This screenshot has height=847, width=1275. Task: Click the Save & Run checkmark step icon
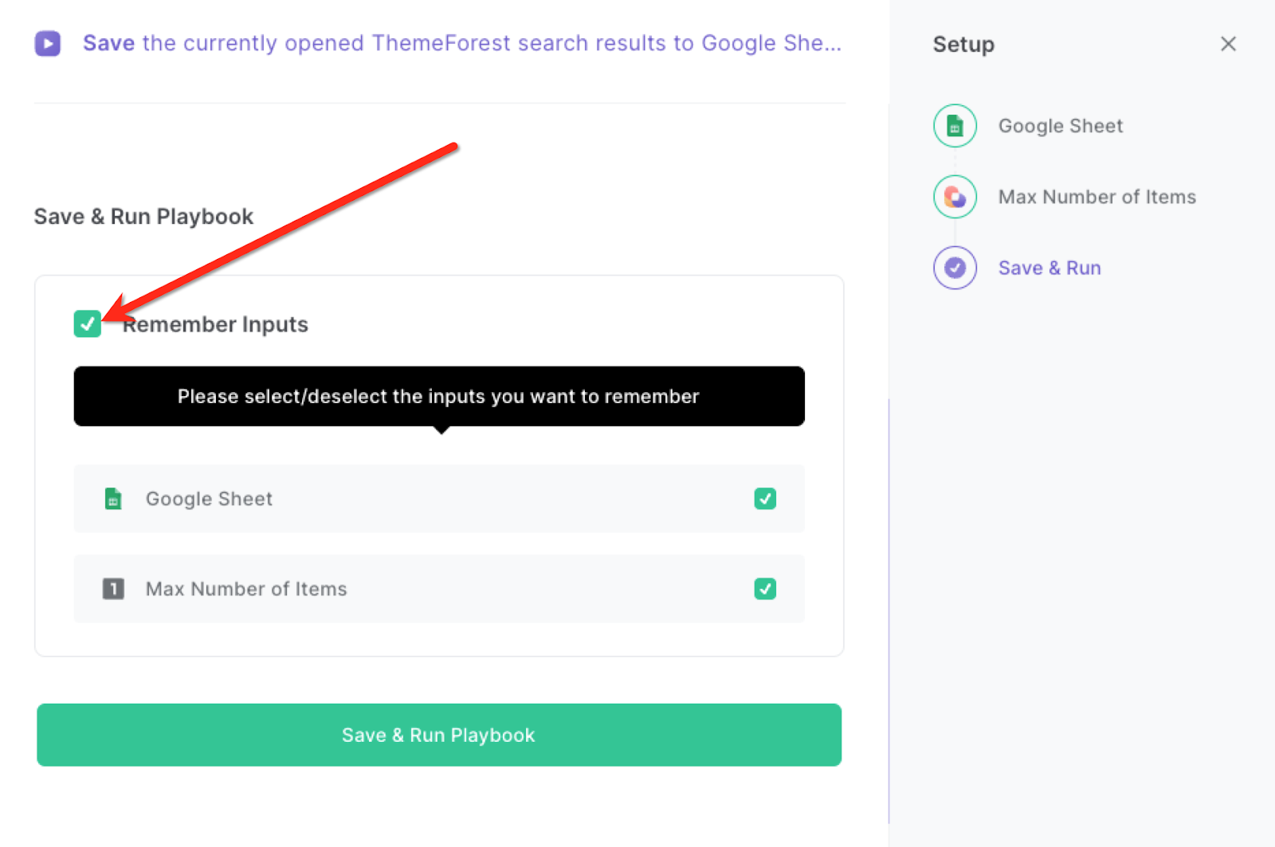[955, 268]
